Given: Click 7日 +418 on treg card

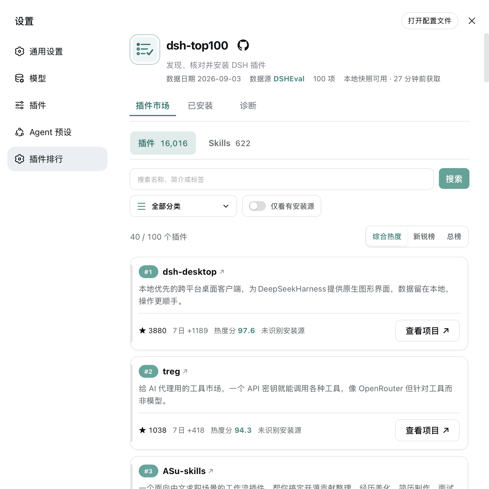Looking at the screenshot, I should tap(189, 430).
